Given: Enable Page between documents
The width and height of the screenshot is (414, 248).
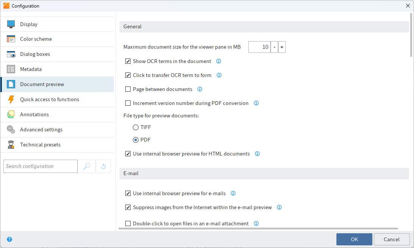Looking at the screenshot, I should tap(128, 89).
